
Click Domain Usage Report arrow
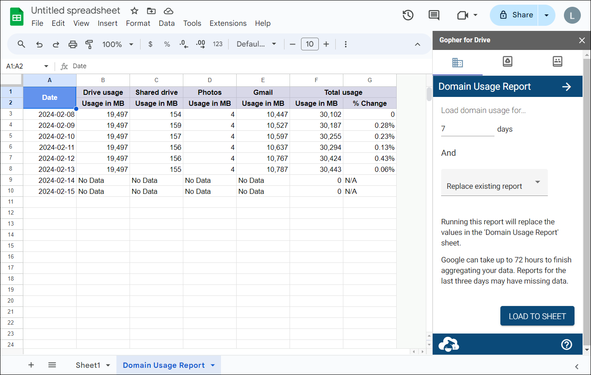pyautogui.click(x=566, y=87)
